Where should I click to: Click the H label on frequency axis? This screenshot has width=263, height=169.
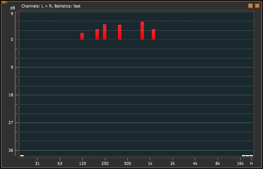coord(251,163)
